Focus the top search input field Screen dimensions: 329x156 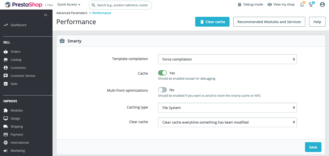click(x=120, y=5)
